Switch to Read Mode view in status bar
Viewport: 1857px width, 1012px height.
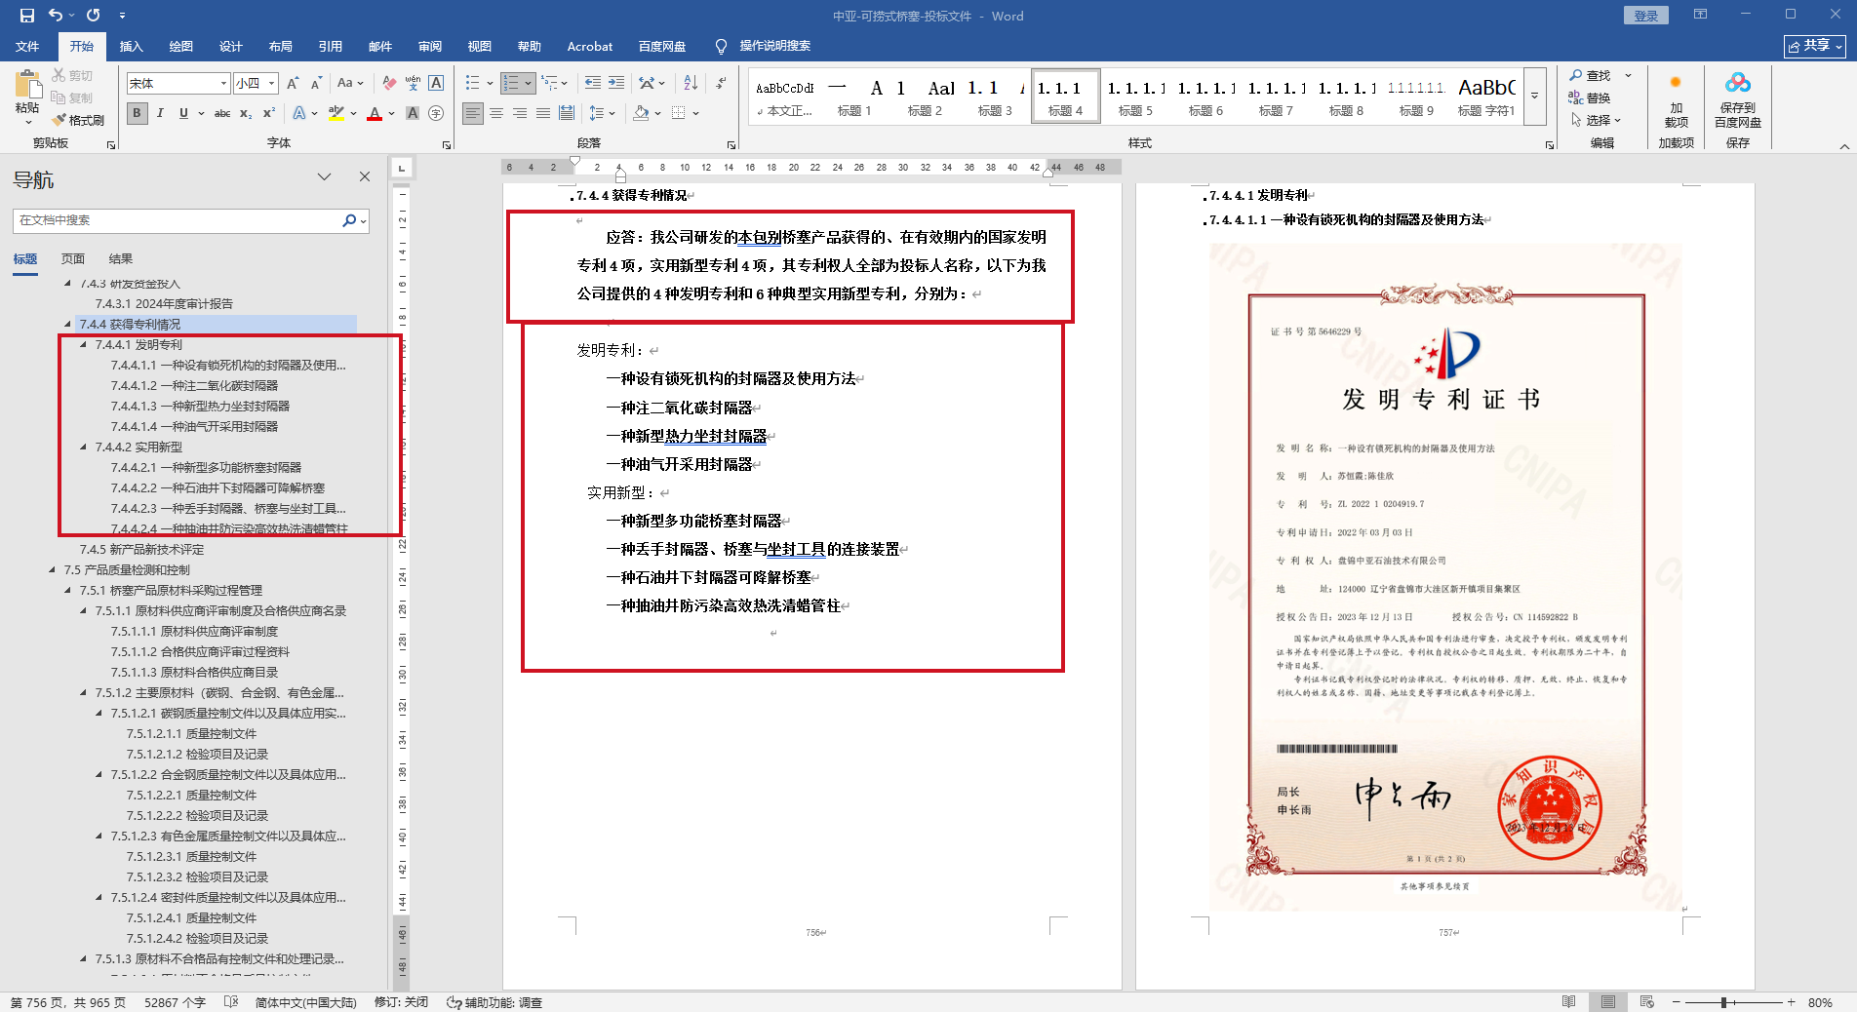pyautogui.click(x=1568, y=1002)
